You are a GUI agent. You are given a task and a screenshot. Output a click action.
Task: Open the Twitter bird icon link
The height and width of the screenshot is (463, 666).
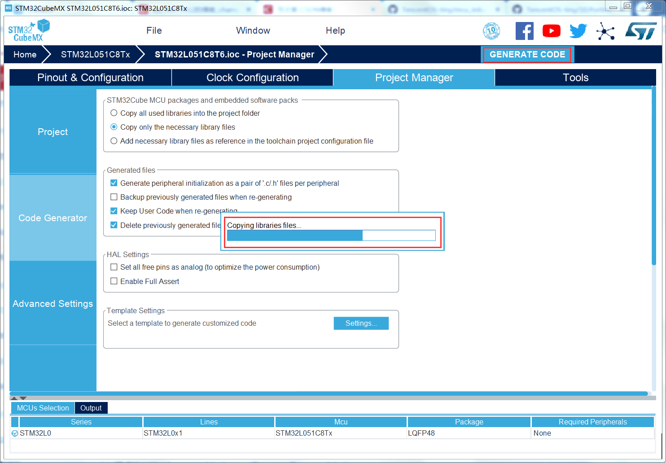tap(578, 31)
